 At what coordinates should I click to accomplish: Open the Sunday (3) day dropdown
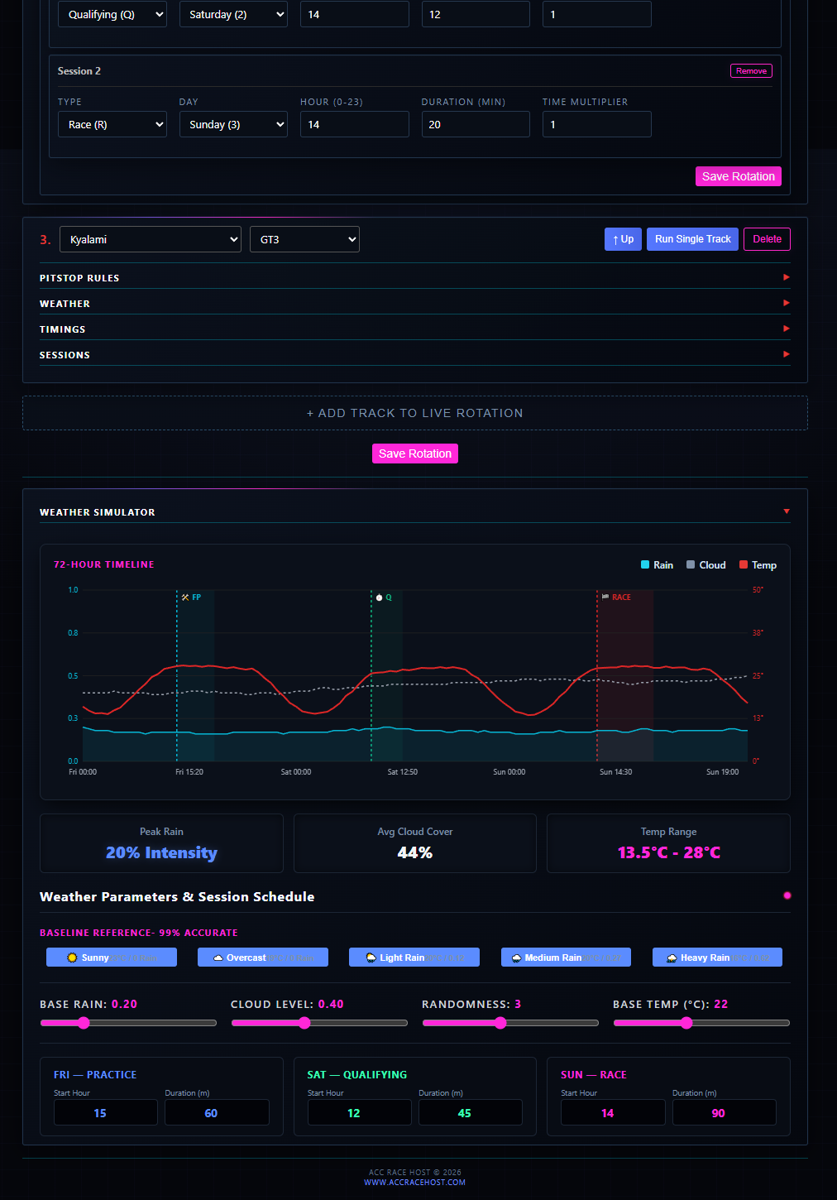click(x=233, y=124)
